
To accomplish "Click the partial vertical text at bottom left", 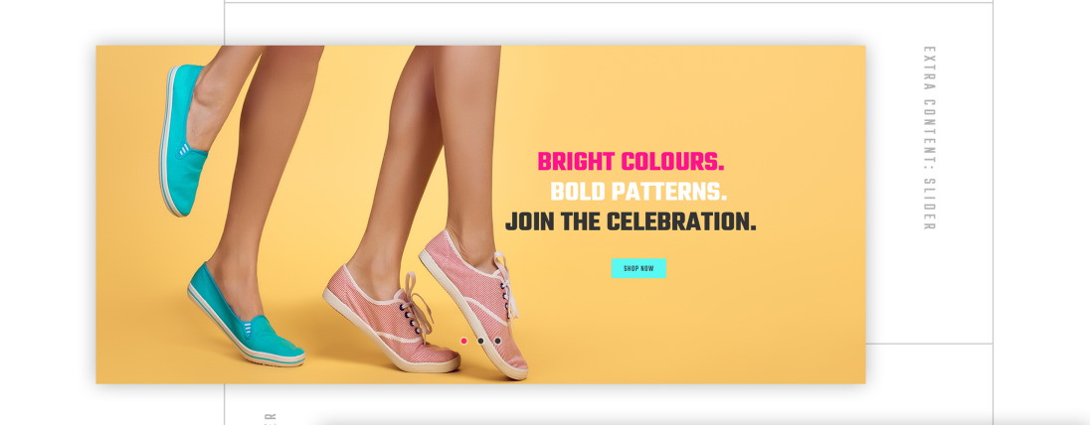I will (x=270, y=419).
